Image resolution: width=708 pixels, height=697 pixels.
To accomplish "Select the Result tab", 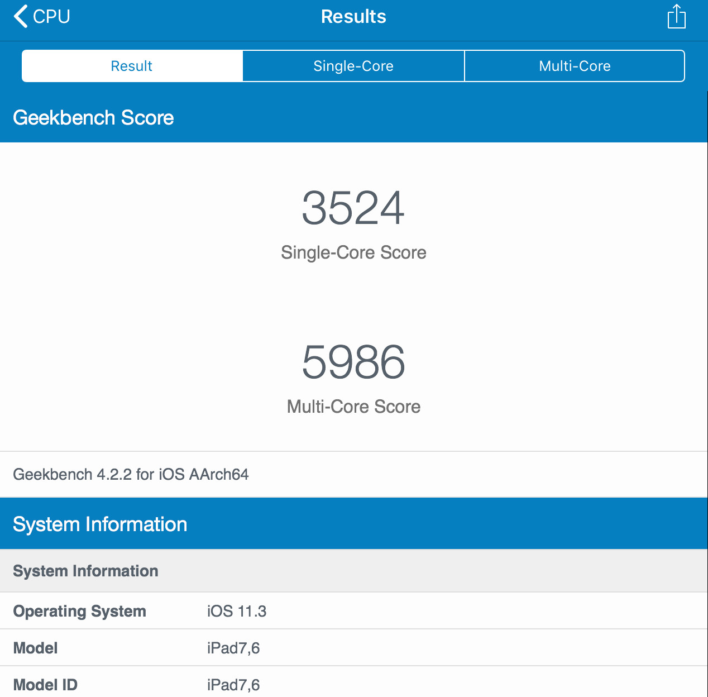I will 131,66.
